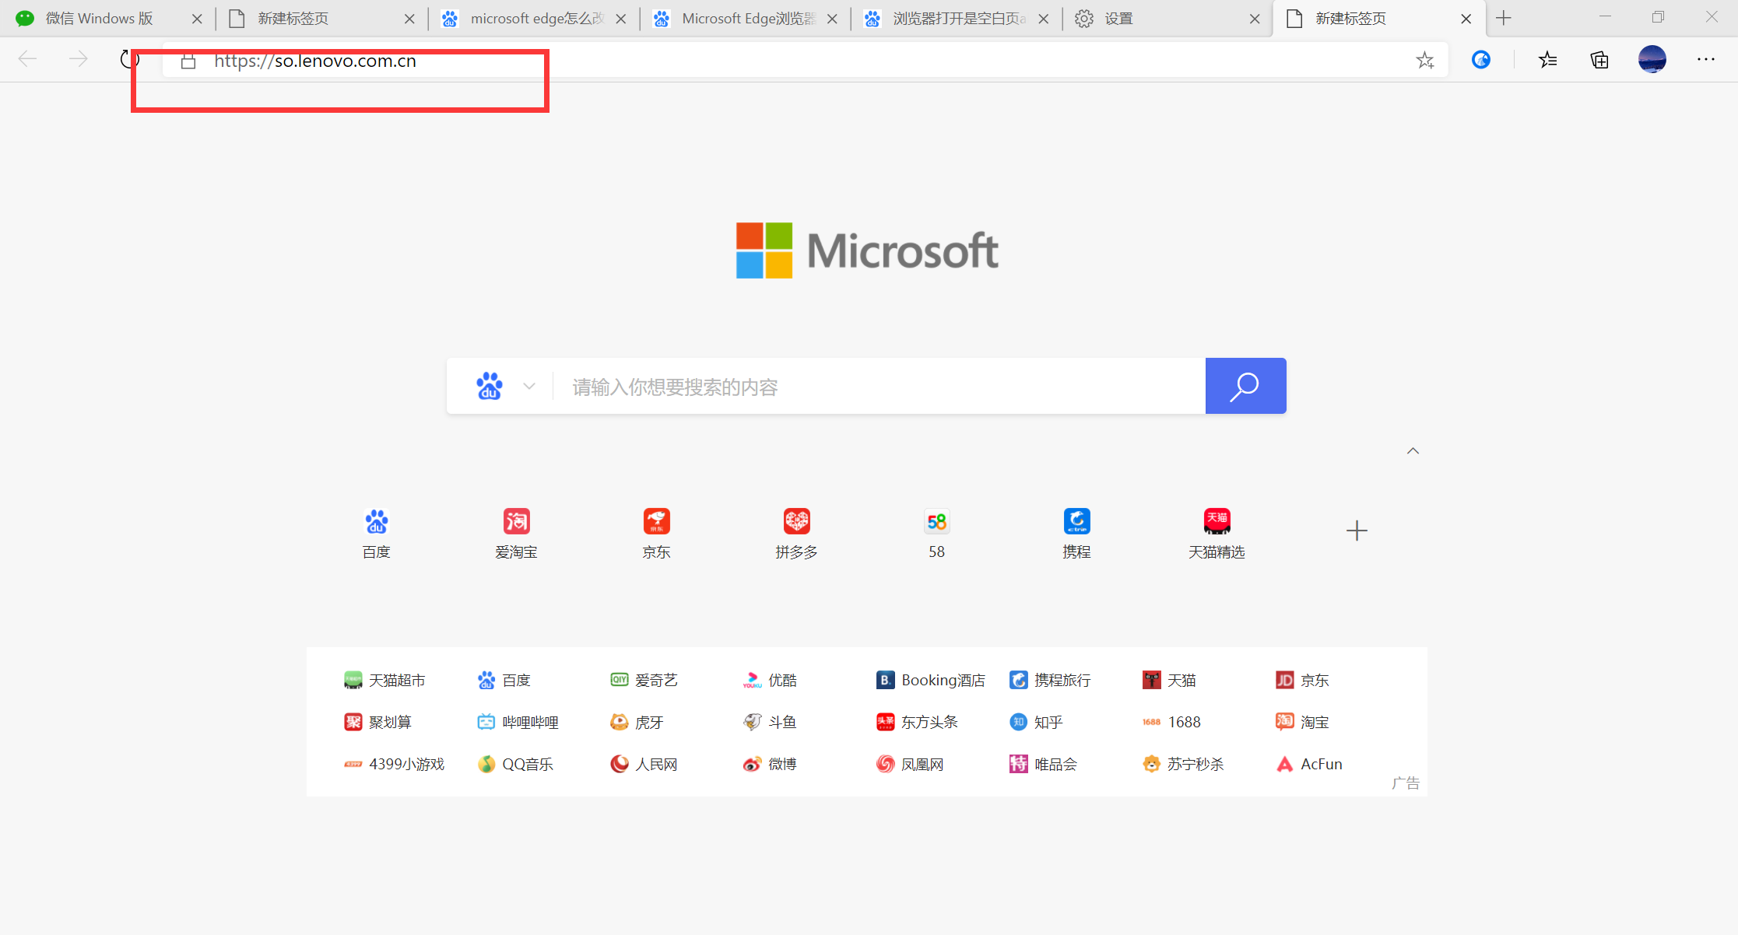The height and width of the screenshot is (935, 1738).
Task: Open the 哔哩哔哩 link
Action: [x=518, y=723]
